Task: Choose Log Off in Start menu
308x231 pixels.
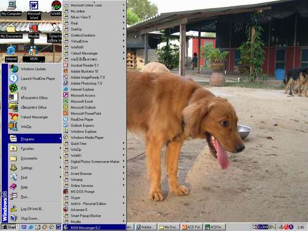Action: click(35, 209)
